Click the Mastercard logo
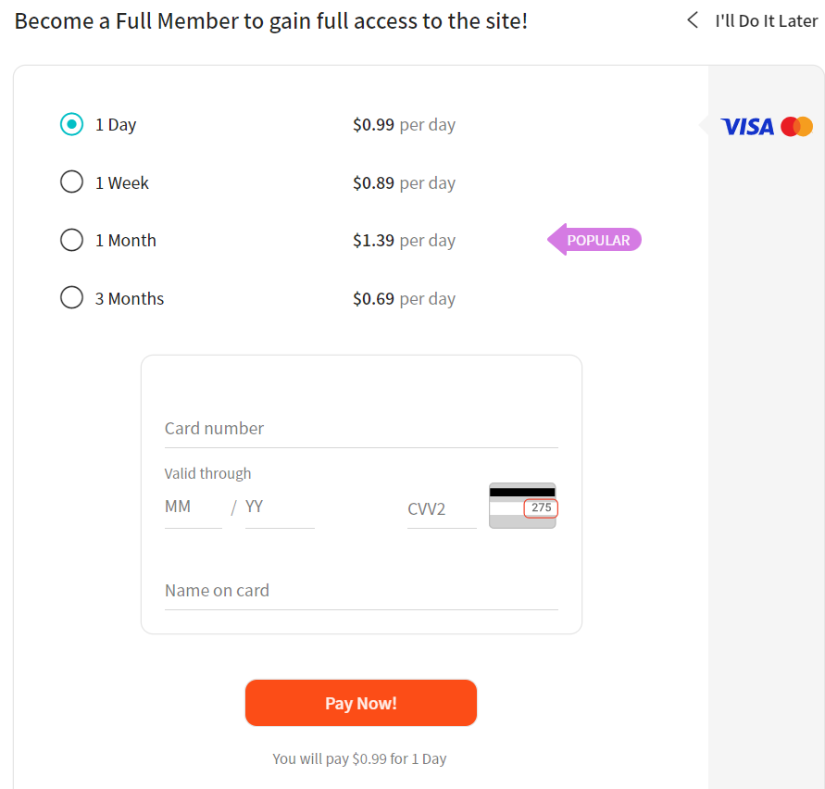Viewport: 825px width, 789px height. [798, 126]
